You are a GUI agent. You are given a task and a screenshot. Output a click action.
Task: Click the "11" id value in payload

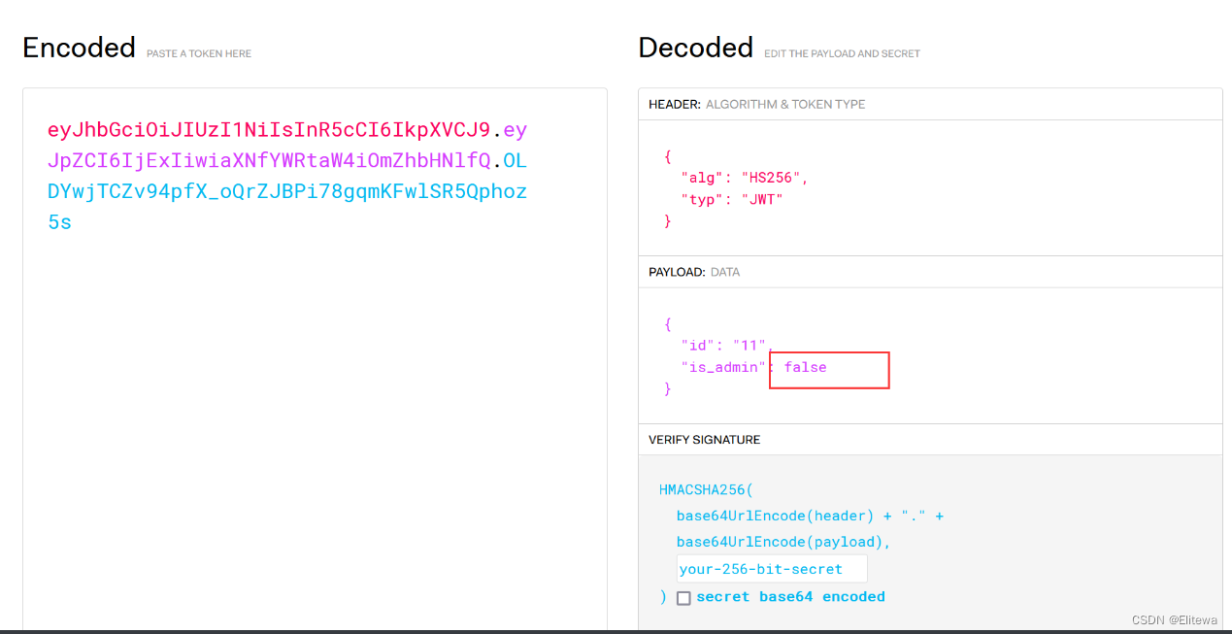coord(749,346)
